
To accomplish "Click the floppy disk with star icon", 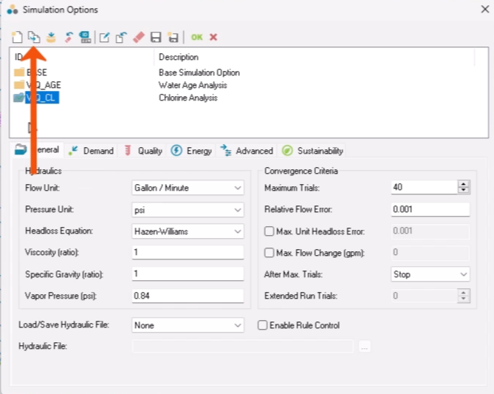I will coord(173,37).
